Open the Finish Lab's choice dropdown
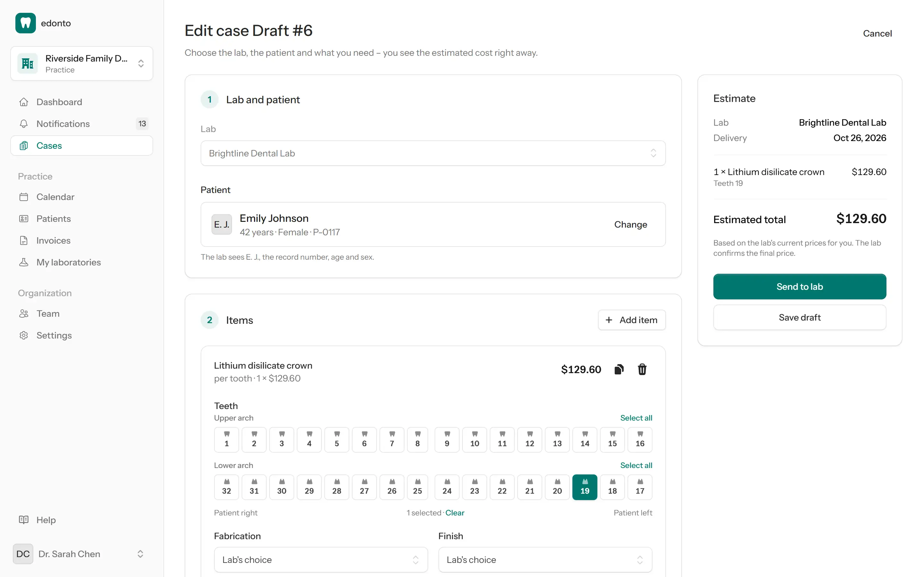 545,560
